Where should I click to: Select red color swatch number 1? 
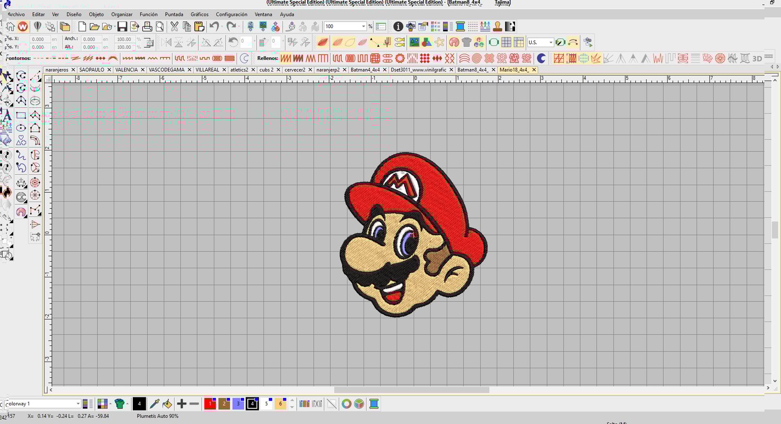pos(210,404)
